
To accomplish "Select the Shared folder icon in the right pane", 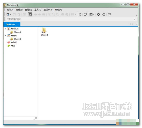I will tap(44, 32).
